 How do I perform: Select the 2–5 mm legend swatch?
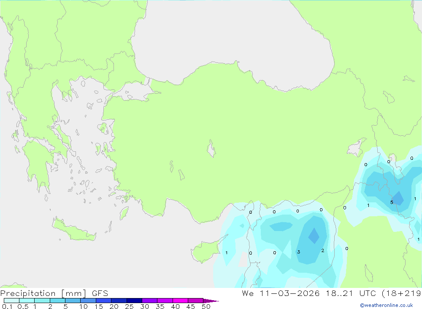pyautogui.click(x=57, y=301)
